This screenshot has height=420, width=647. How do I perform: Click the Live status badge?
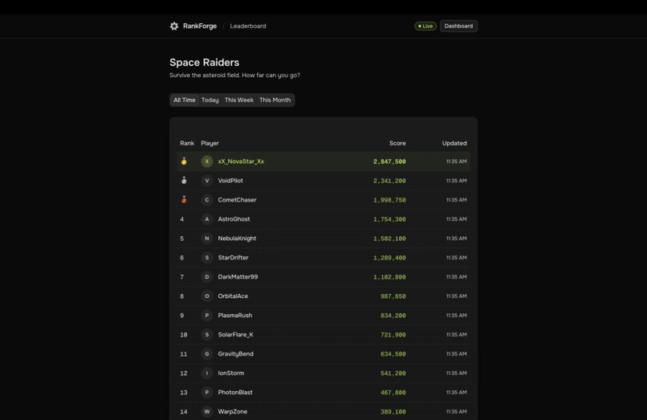click(425, 26)
